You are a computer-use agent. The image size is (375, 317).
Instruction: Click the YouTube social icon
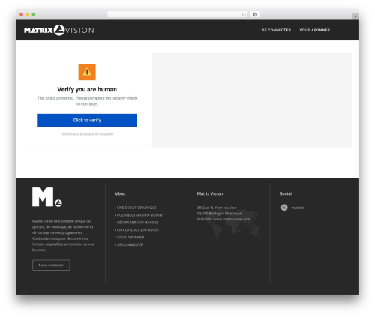point(284,208)
